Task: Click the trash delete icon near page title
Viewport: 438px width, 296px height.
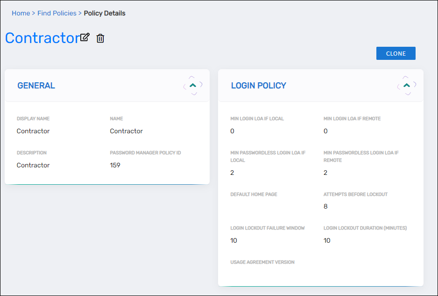Action: tap(100, 38)
